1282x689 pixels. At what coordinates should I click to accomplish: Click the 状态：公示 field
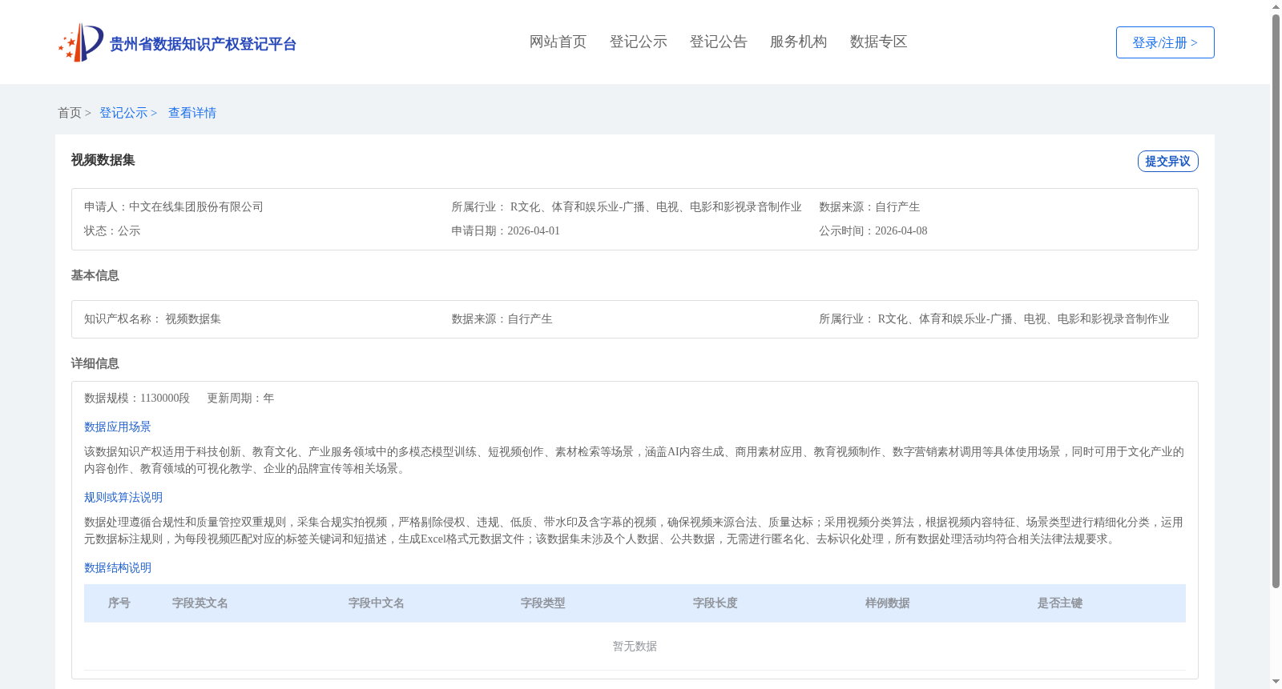click(x=112, y=230)
